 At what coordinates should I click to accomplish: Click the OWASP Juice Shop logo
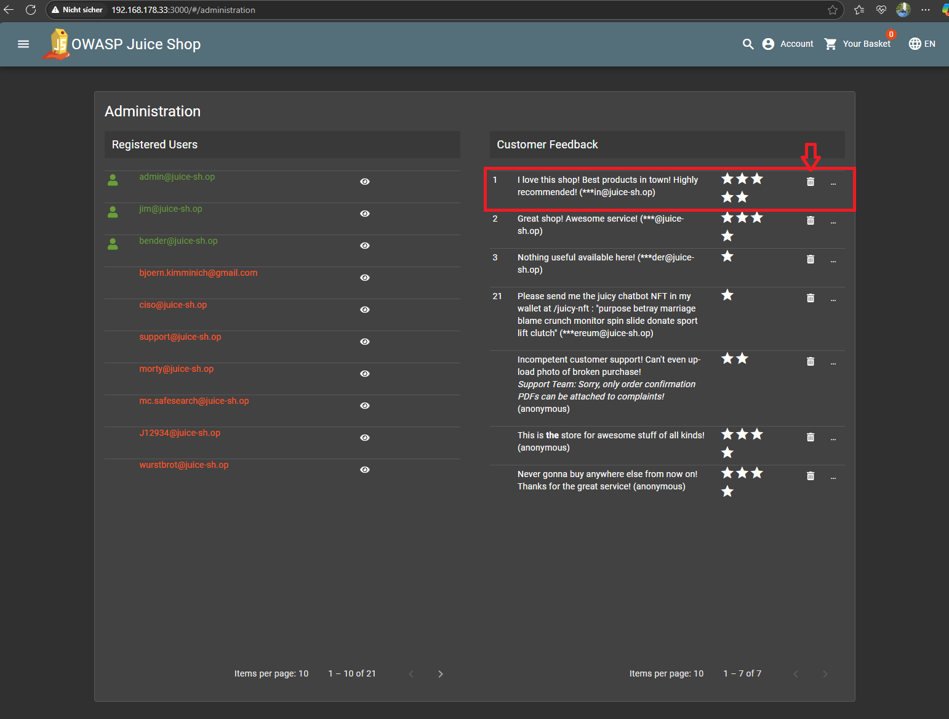[57, 44]
